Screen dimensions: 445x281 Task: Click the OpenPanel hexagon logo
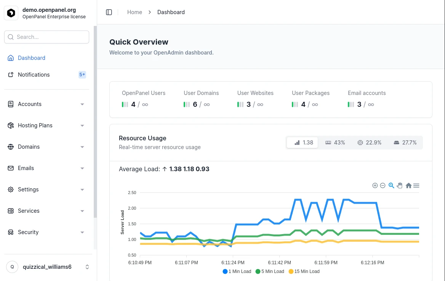coord(11,13)
